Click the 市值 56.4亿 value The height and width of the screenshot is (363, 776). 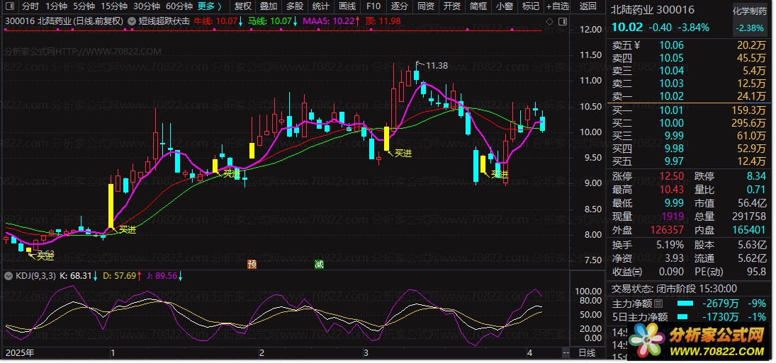(750, 203)
